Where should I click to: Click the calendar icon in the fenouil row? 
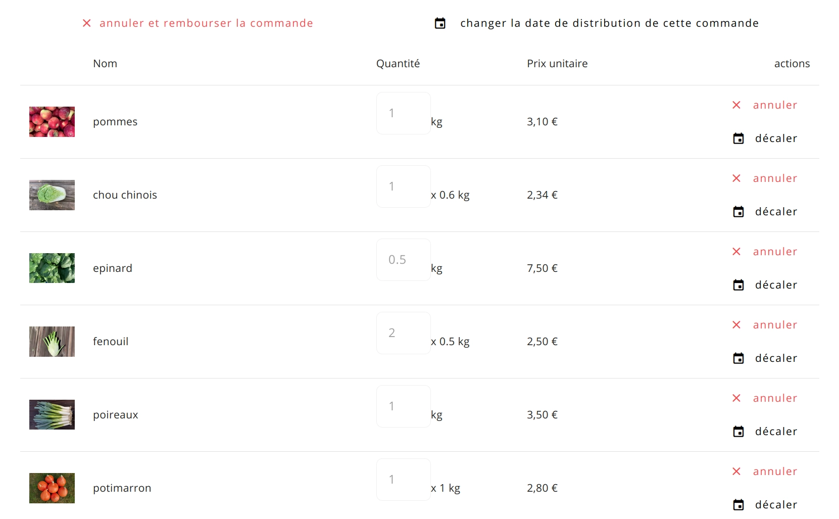pos(738,358)
